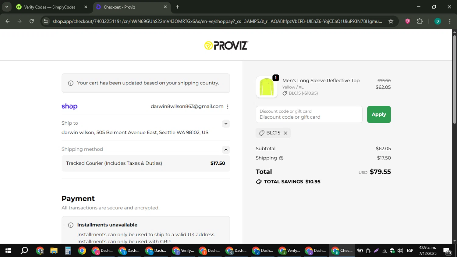This screenshot has height=257, width=457.
Task: Click the ESP language indicator
Action: pos(410,251)
